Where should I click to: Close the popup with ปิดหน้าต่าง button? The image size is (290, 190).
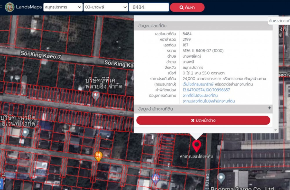pyautogui.click(x=203, y=120)
